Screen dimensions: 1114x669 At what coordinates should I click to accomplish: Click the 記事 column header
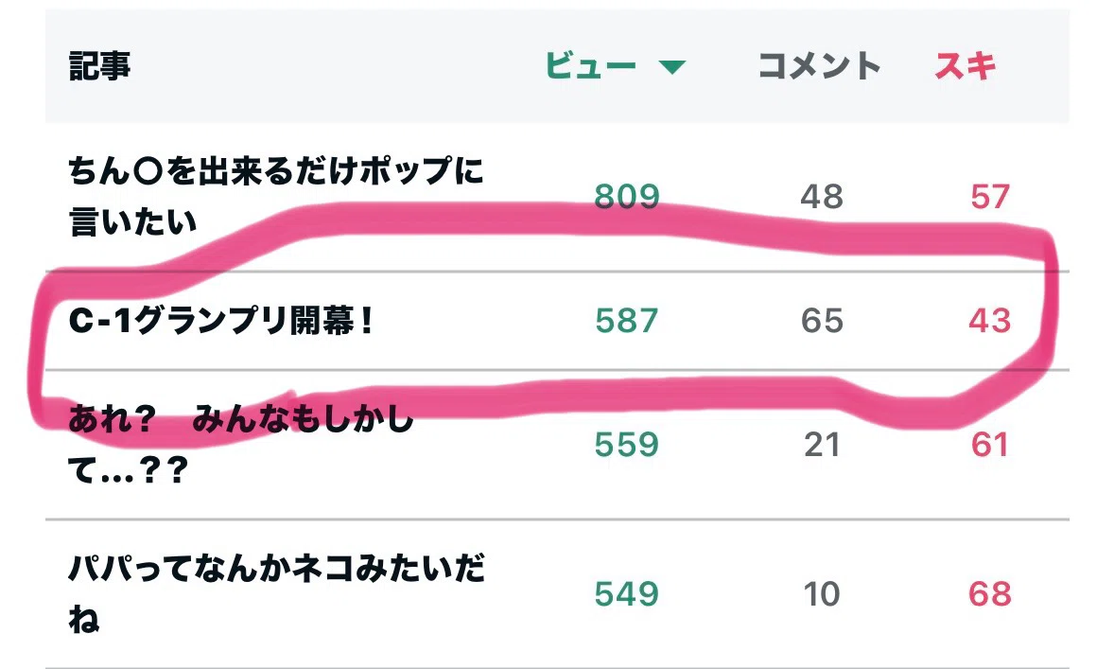pyautogui.click(x=99, y=66)
